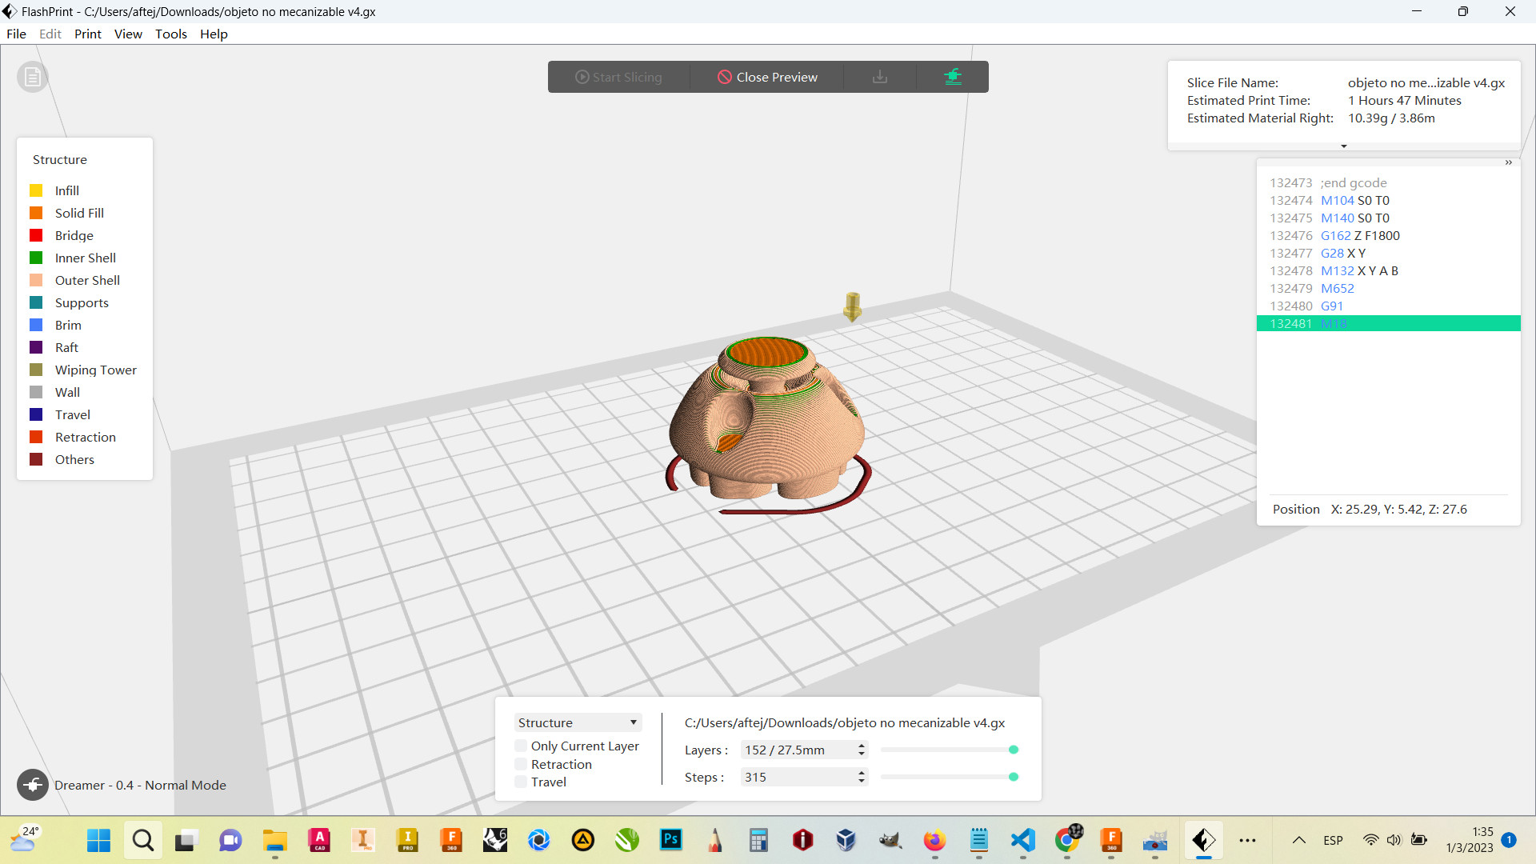The width and height of the screenshot is (1536, 864).
Task: Toggle the Travel checkbox
Action: click(x=522, y=782)
